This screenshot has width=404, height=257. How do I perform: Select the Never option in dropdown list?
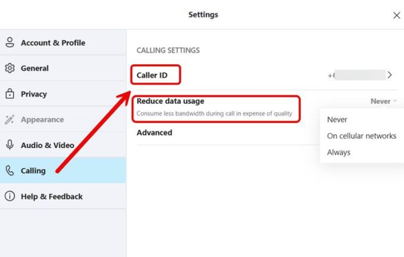pos(337,119)
